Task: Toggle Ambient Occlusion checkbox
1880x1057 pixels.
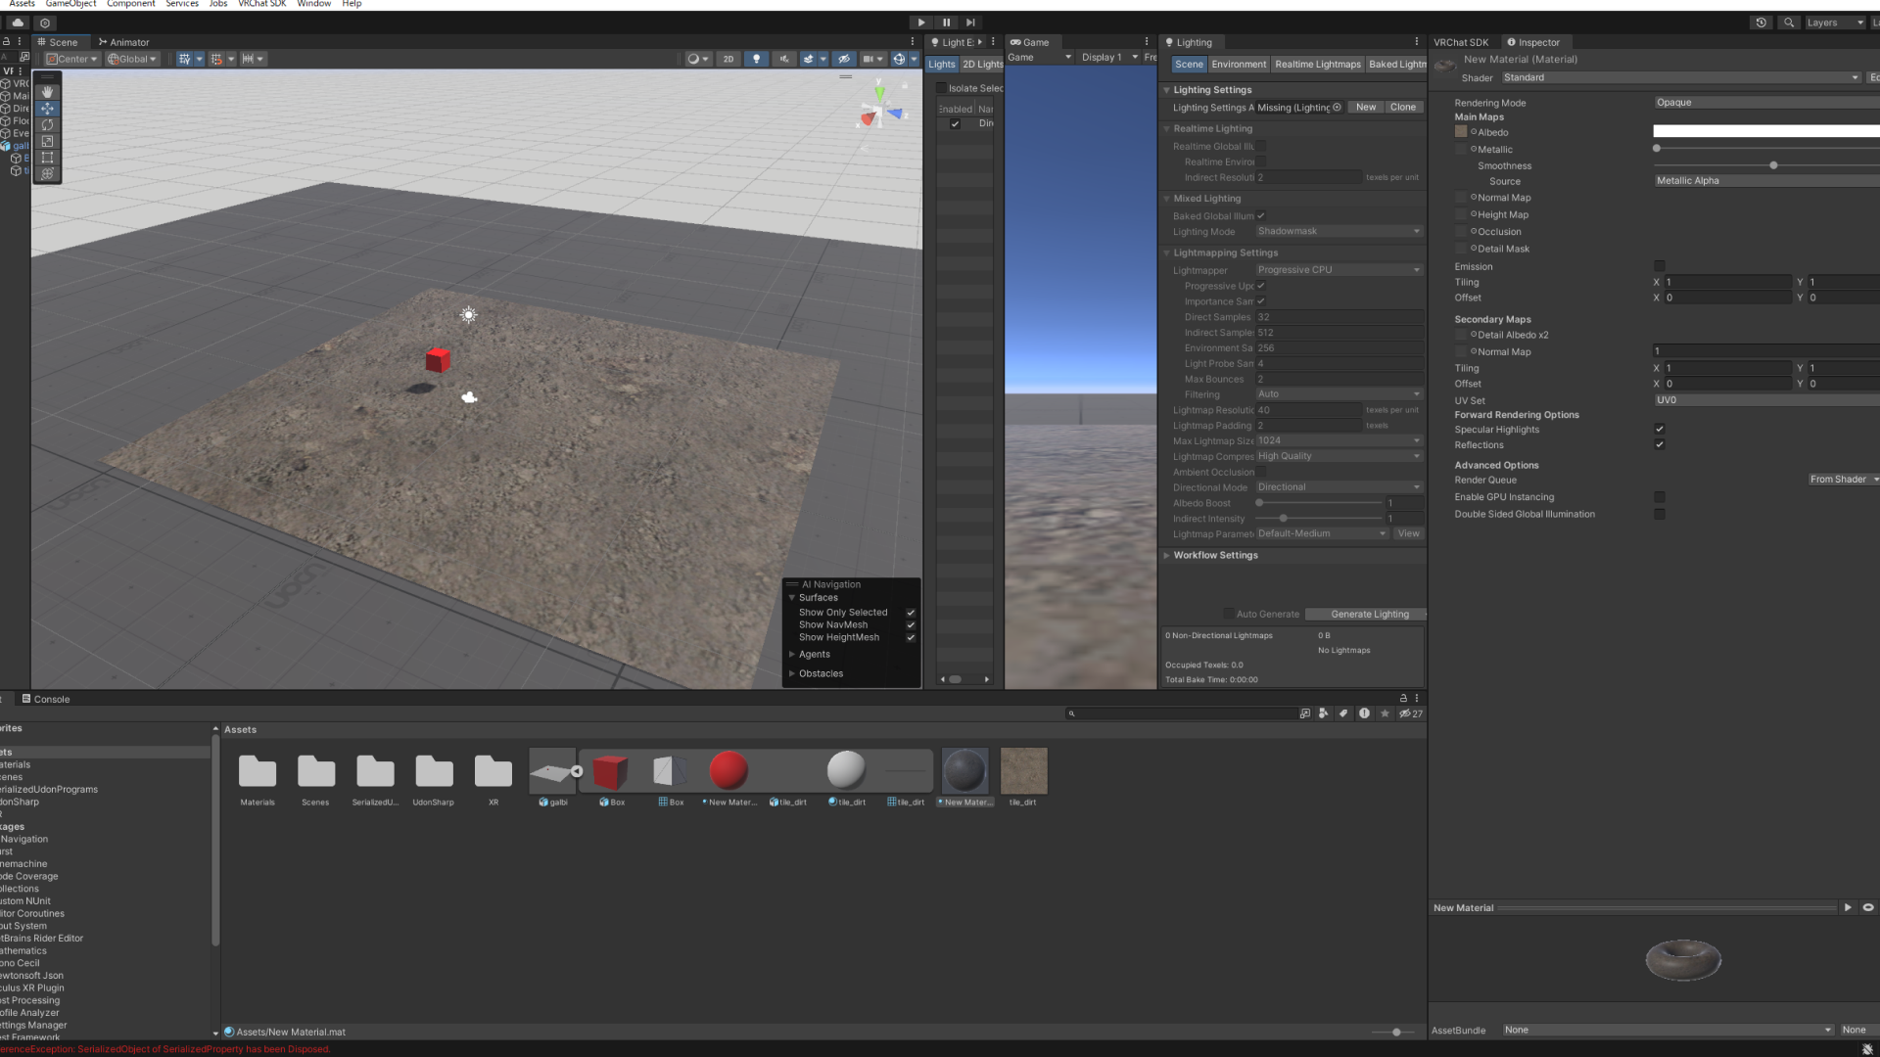Action: [1261, 472]
